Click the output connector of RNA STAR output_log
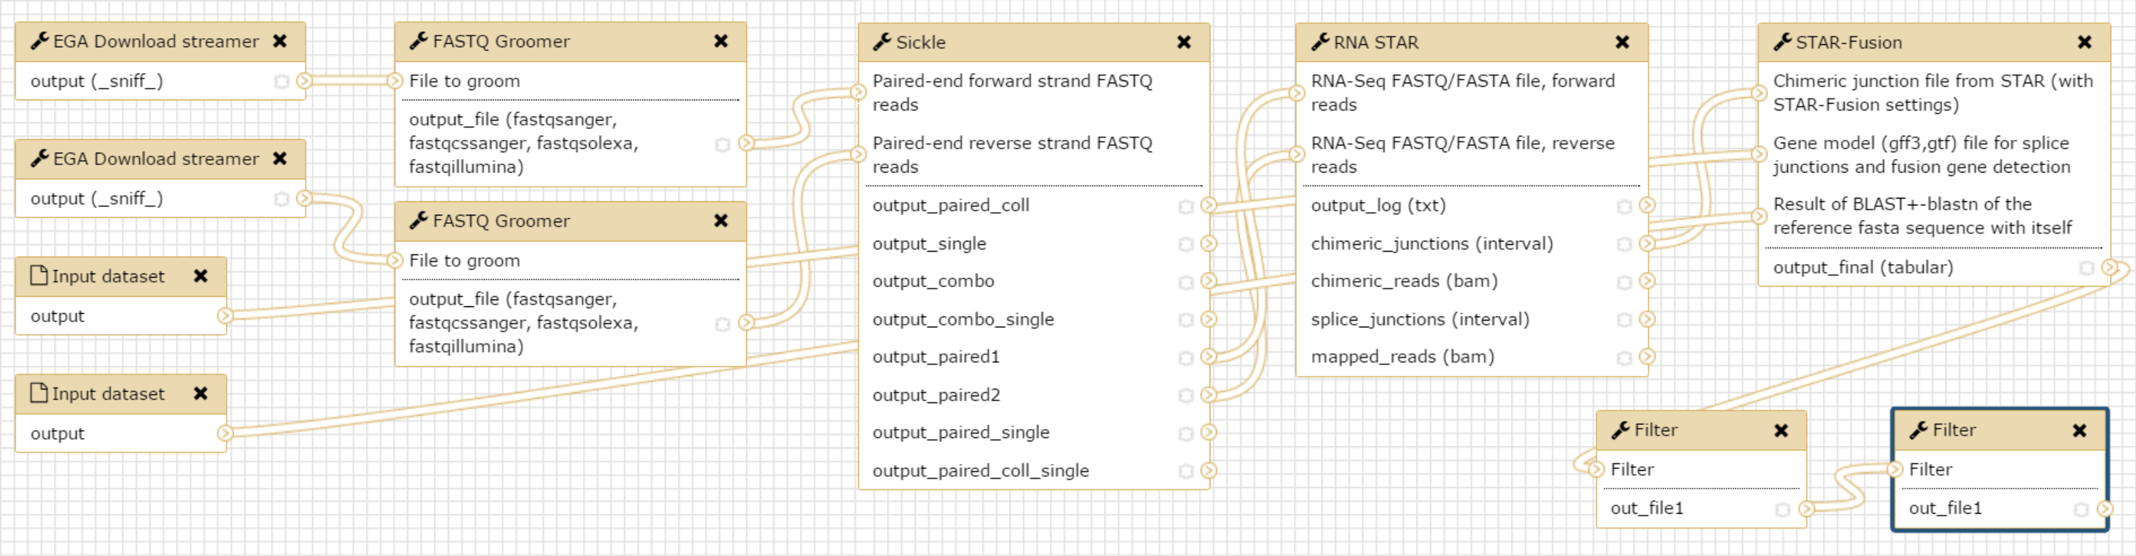Image resolution: width=2136 pixels, height=556 pixels. (x=1648, y=205)
